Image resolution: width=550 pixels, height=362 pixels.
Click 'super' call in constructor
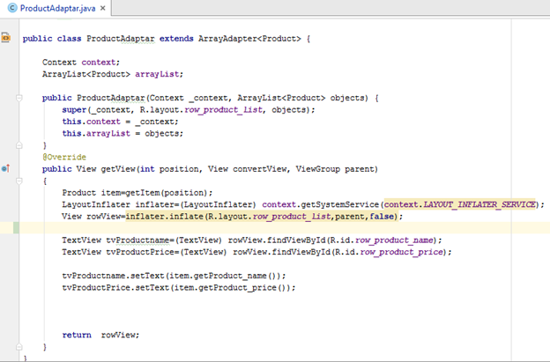pyautogui.click(x=74, y=110)
